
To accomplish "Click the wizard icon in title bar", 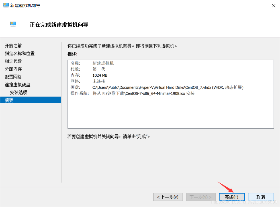I will click(6, 5).
